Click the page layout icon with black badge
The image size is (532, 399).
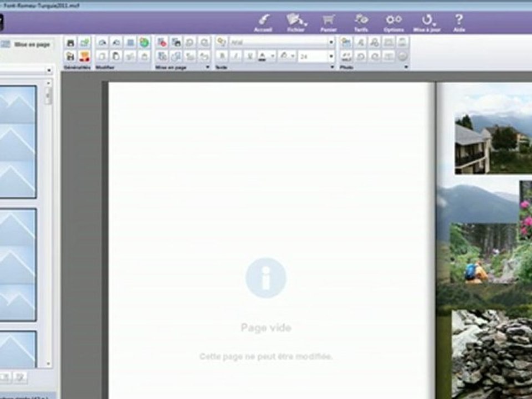176,43
